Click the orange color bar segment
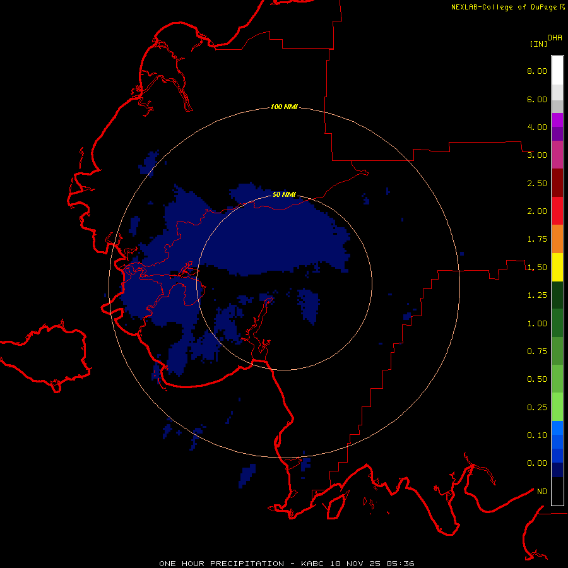568x568 pixels. tap(557, 239)
